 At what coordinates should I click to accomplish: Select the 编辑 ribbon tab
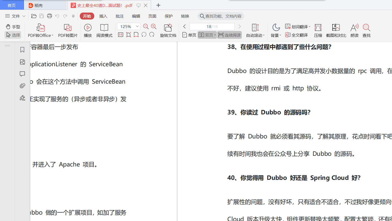point(136,16)
